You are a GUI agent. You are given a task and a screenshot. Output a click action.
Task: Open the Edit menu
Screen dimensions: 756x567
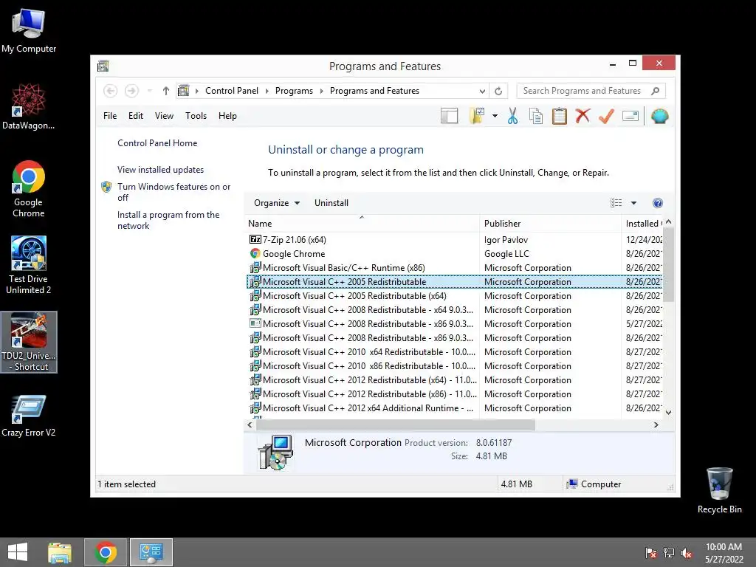point(136,116)
